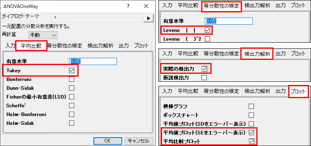
Task: Open the 入力 tab in main dialog
Action: (10, 46)
